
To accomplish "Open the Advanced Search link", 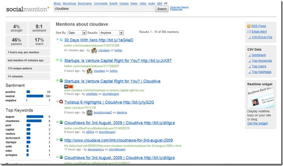I will point(179,7).
